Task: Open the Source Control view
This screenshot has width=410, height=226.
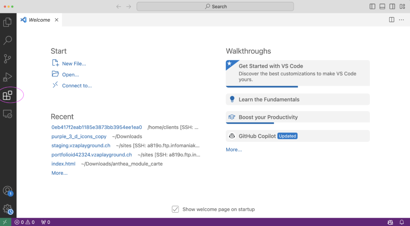Action: [7, 59]
